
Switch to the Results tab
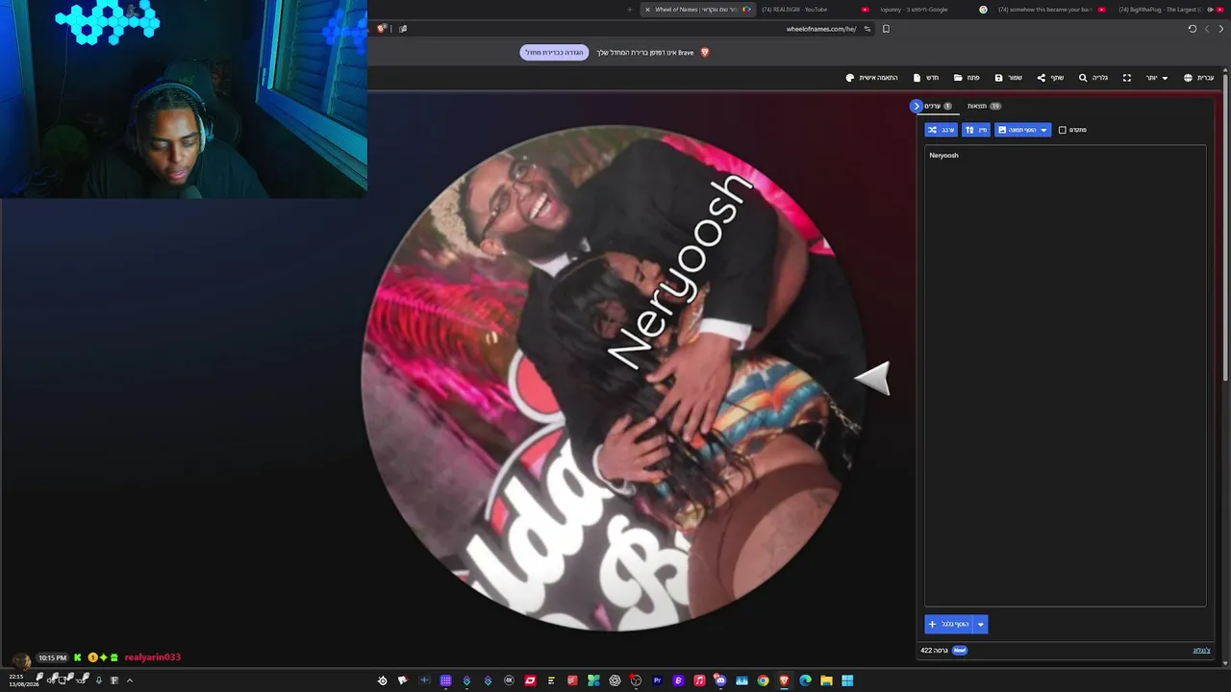(x=984, y=106)
